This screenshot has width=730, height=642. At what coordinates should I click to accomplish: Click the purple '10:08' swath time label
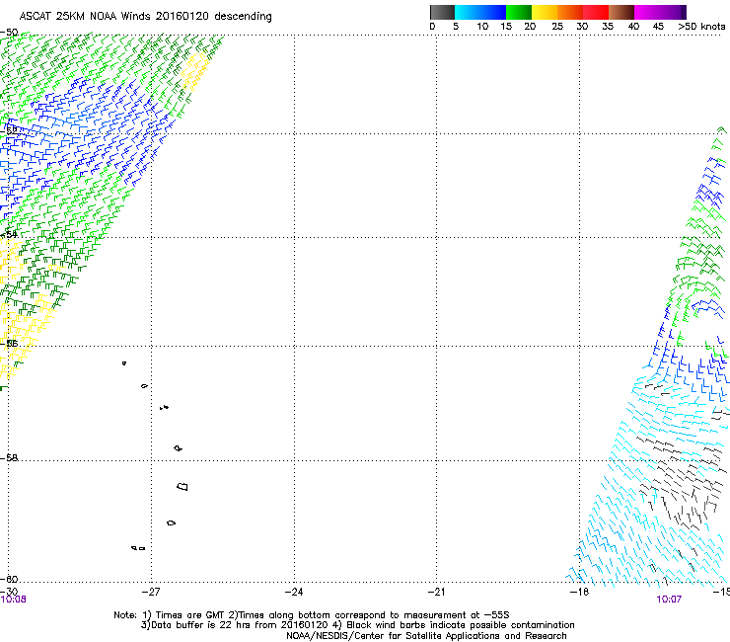click(14, 600)
